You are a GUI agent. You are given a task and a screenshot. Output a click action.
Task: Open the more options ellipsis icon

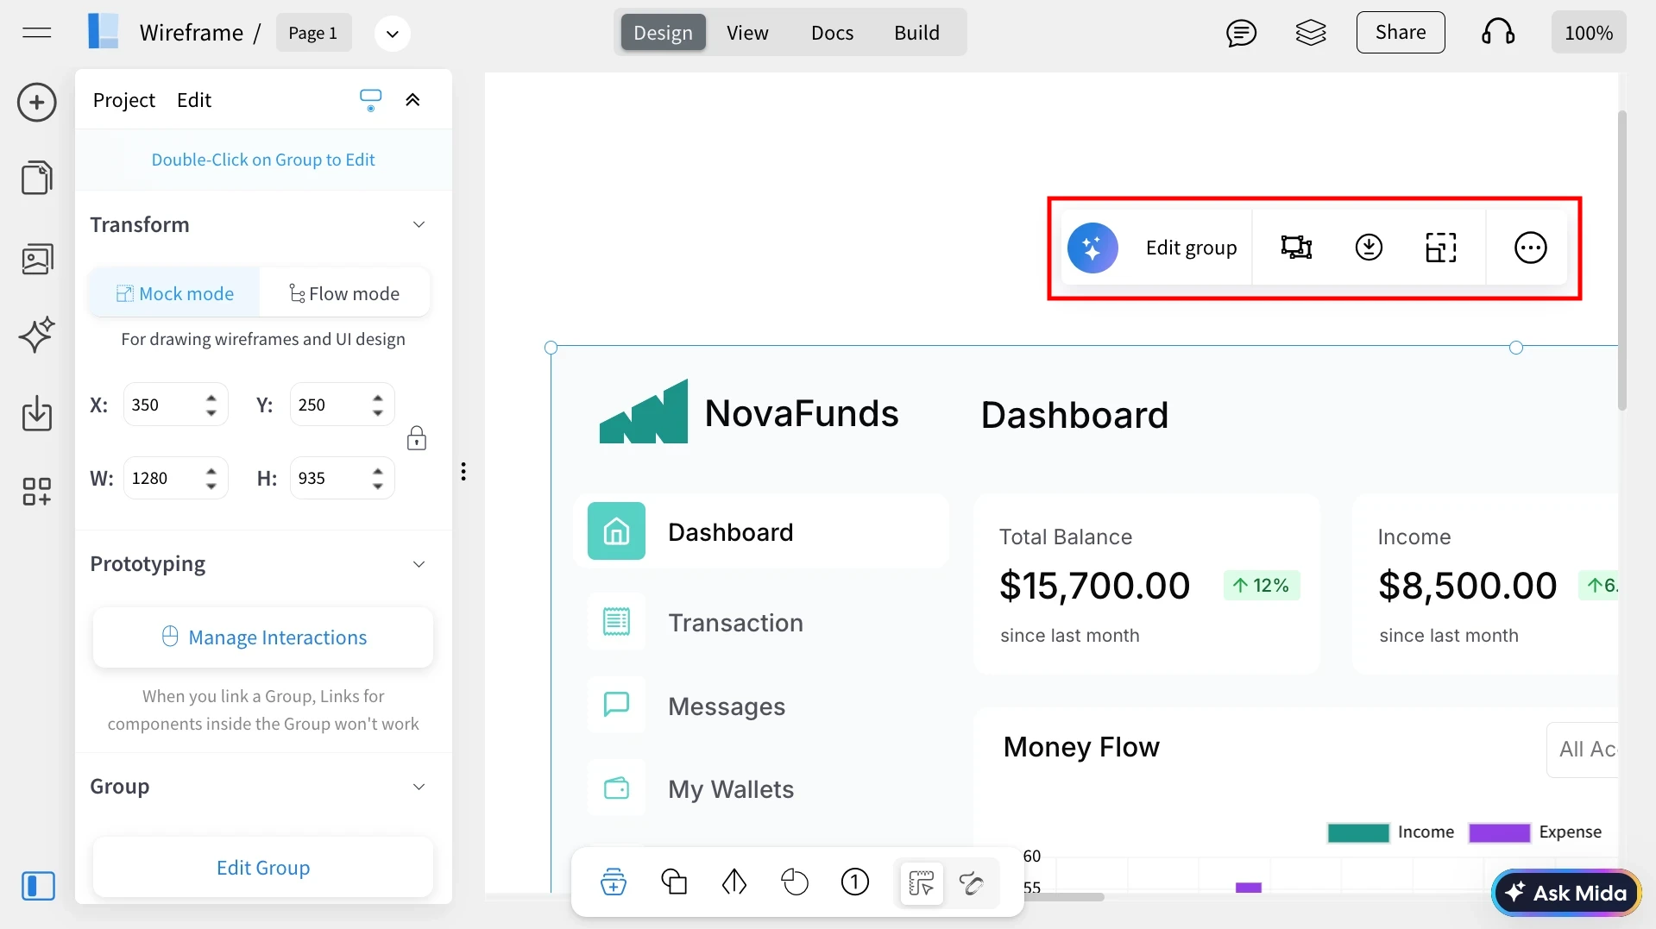1530,248
